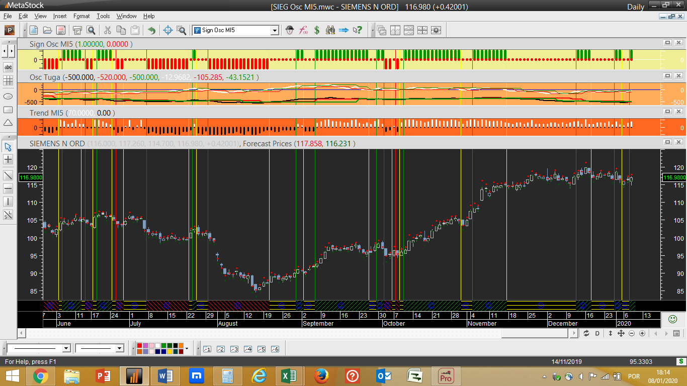Select the crosshair data window tool
The height and width of the screenshot is (386, 687).
(x=168, y=30)
